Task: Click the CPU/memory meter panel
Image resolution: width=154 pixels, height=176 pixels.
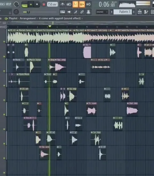Action: coord(143,4)
